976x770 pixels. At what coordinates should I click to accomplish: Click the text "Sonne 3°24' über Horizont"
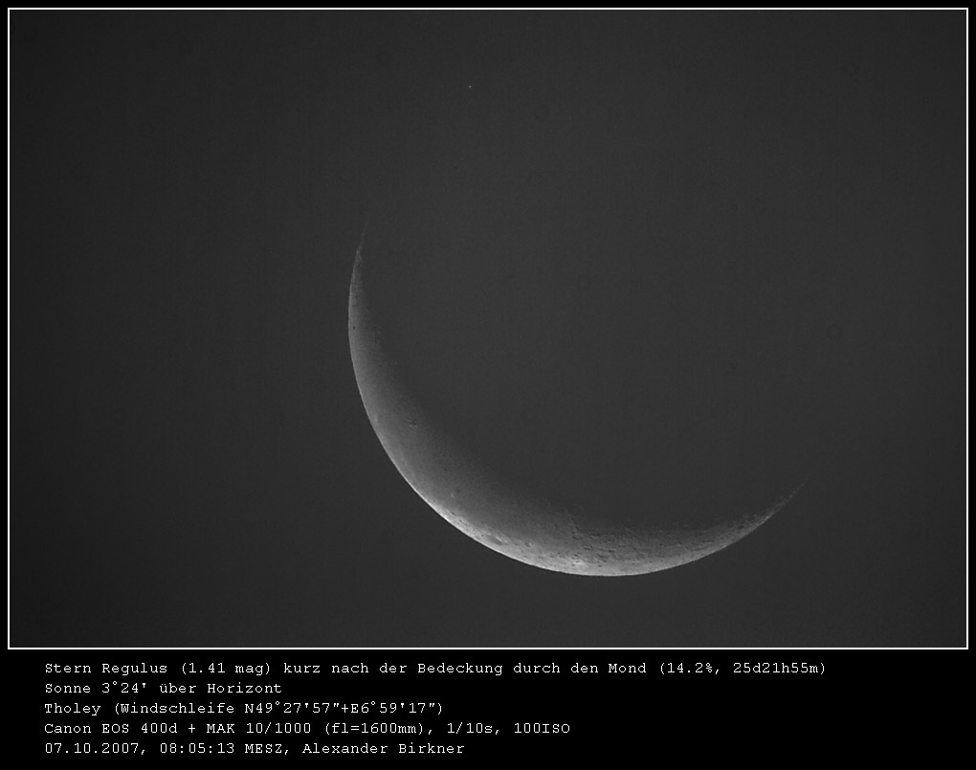[163, 689]
